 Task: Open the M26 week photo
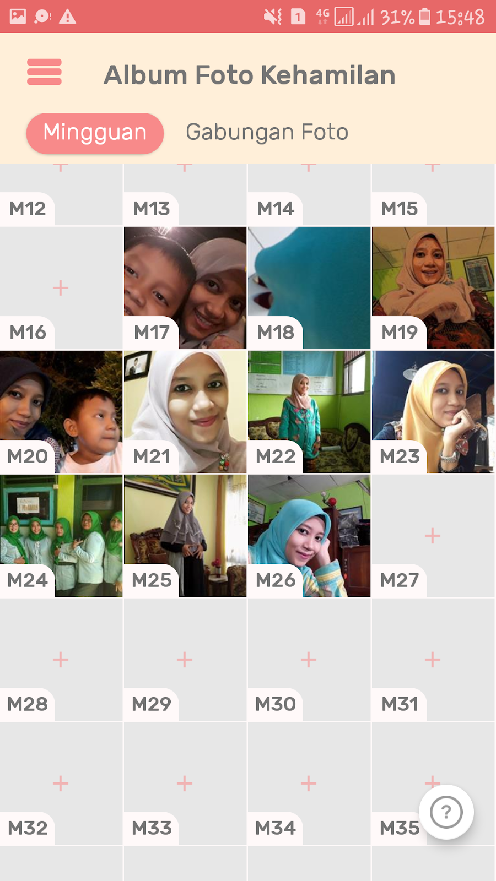(309, 536)
